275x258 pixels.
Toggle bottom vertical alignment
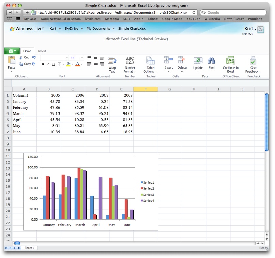tap(102, 58)
